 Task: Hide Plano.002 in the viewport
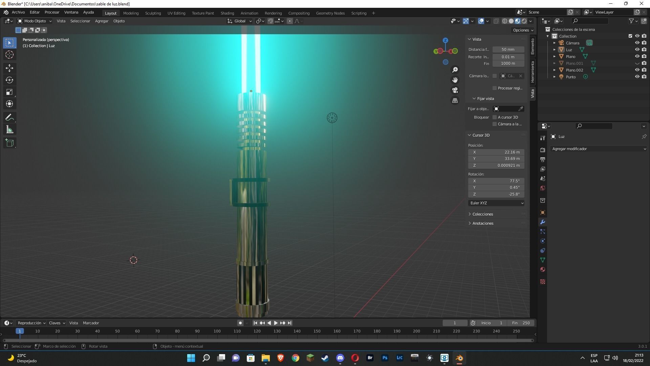coord(637,70)
